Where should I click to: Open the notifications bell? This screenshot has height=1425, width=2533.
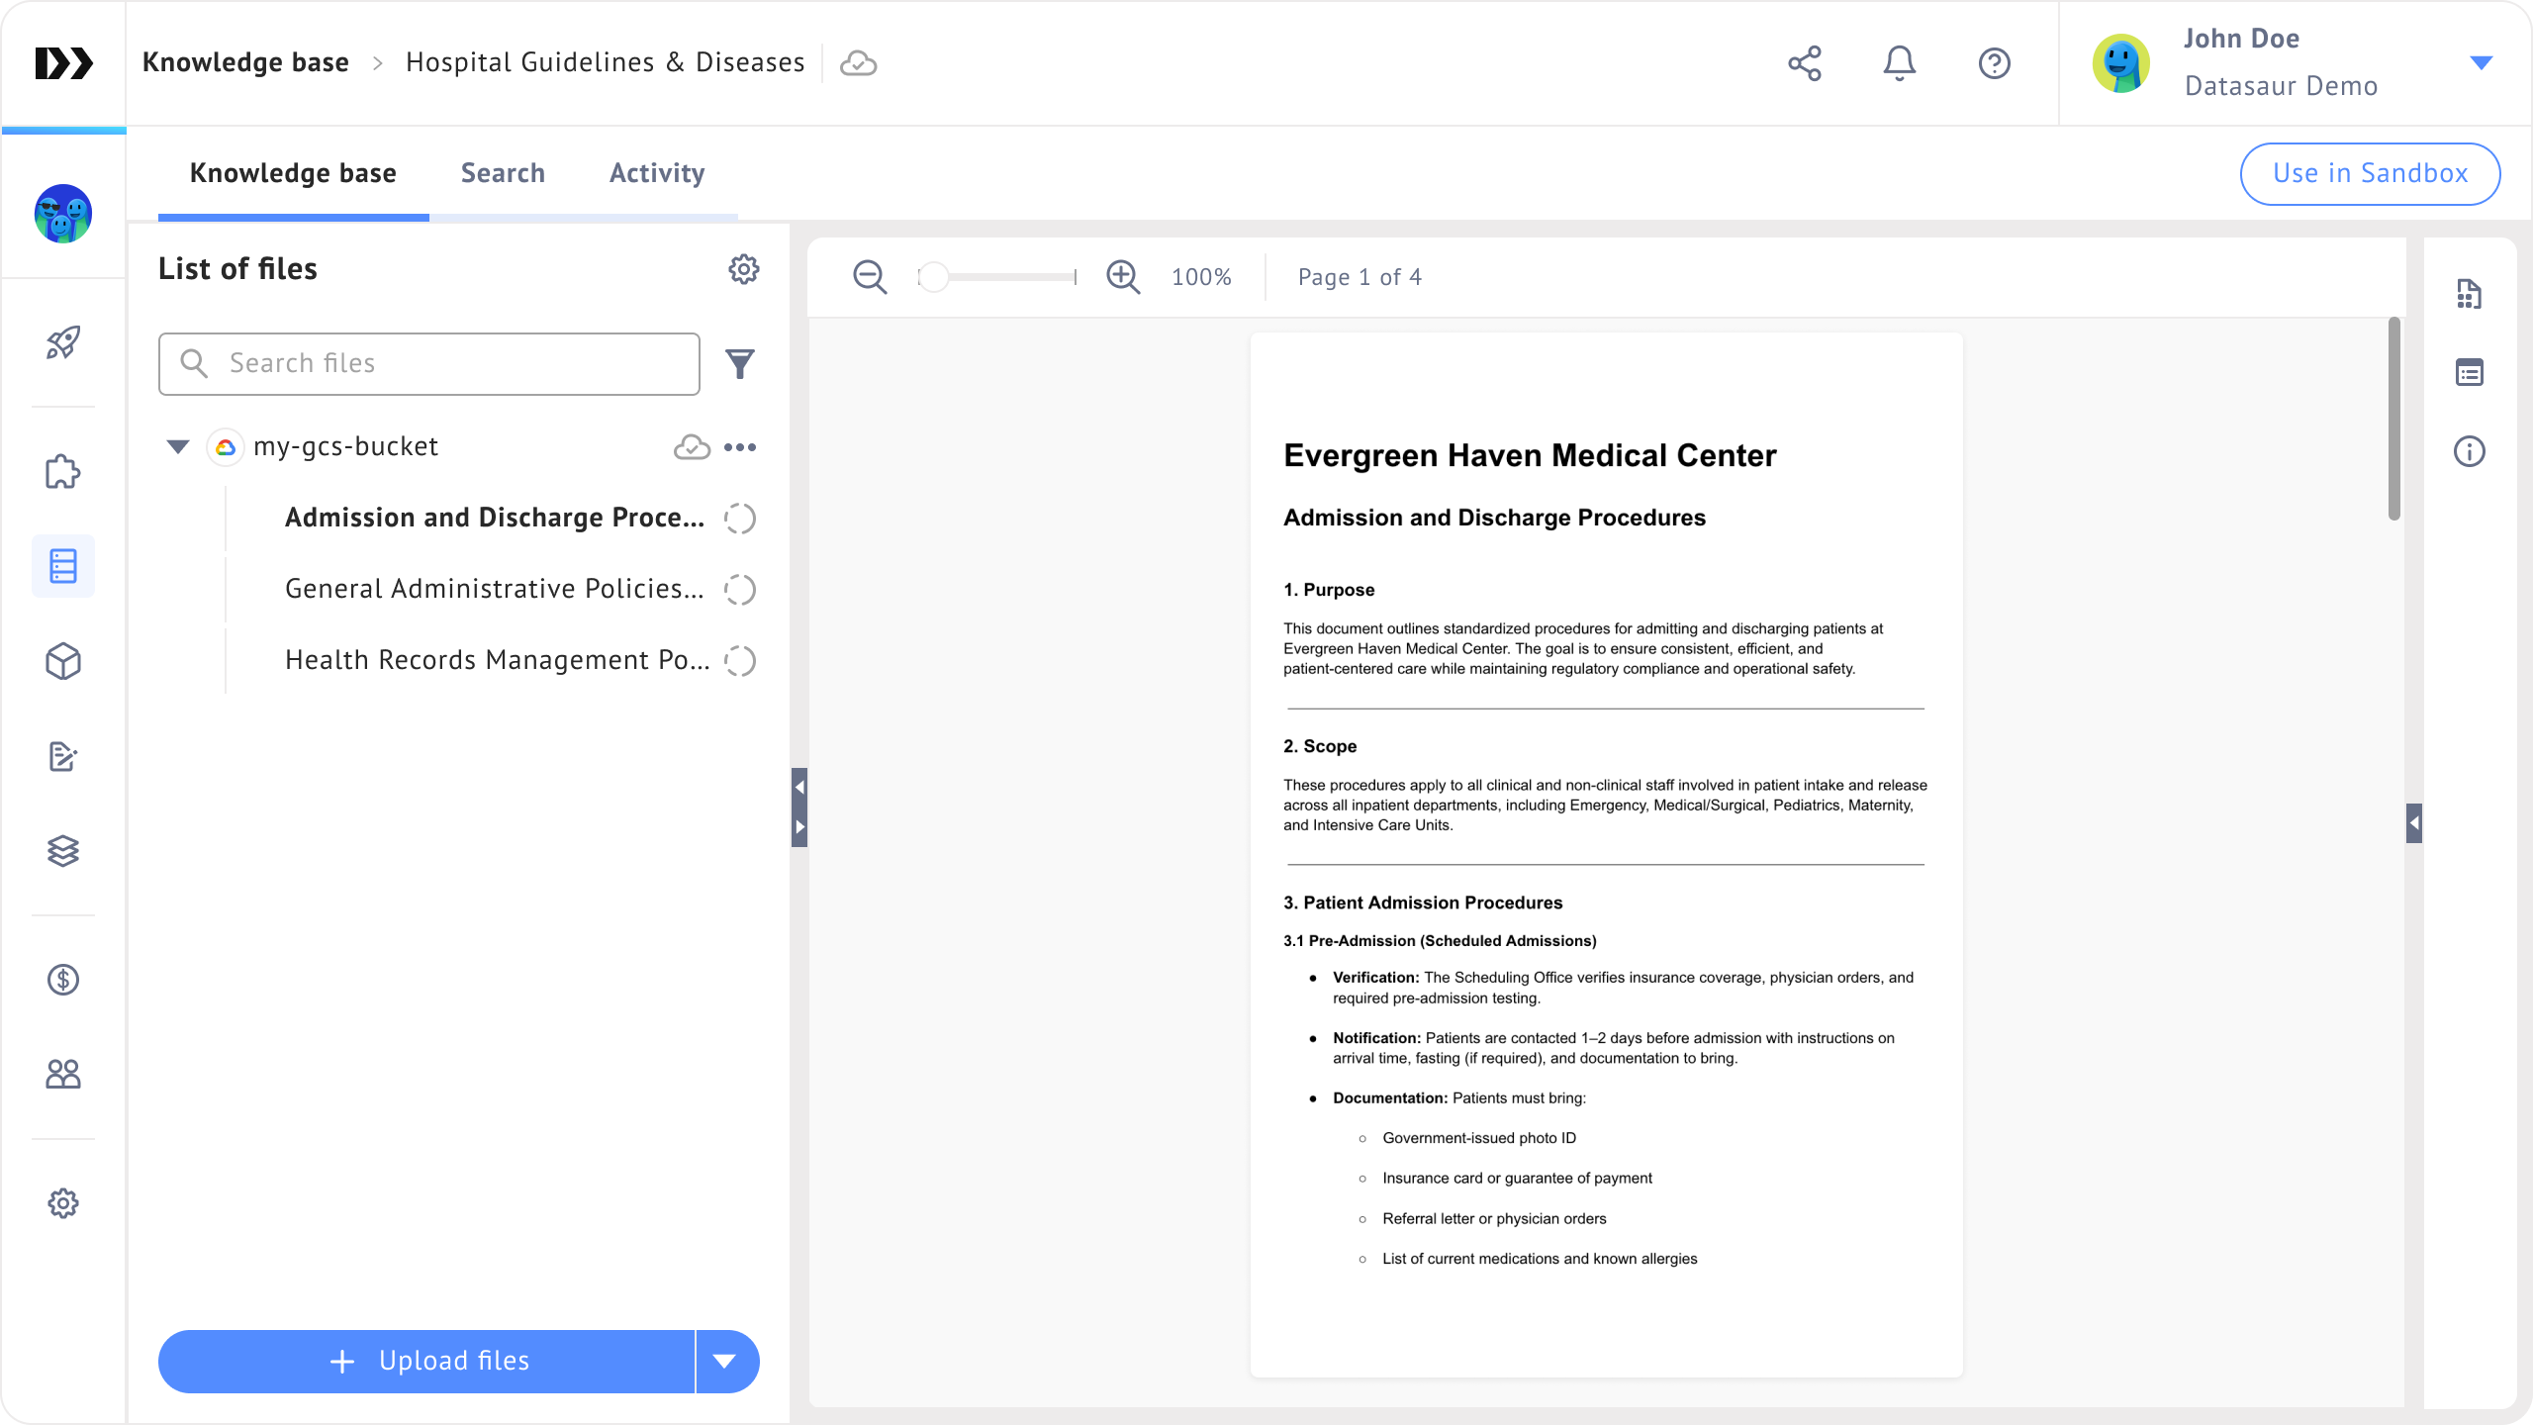pyautogui.click(x=1899, y=63)
